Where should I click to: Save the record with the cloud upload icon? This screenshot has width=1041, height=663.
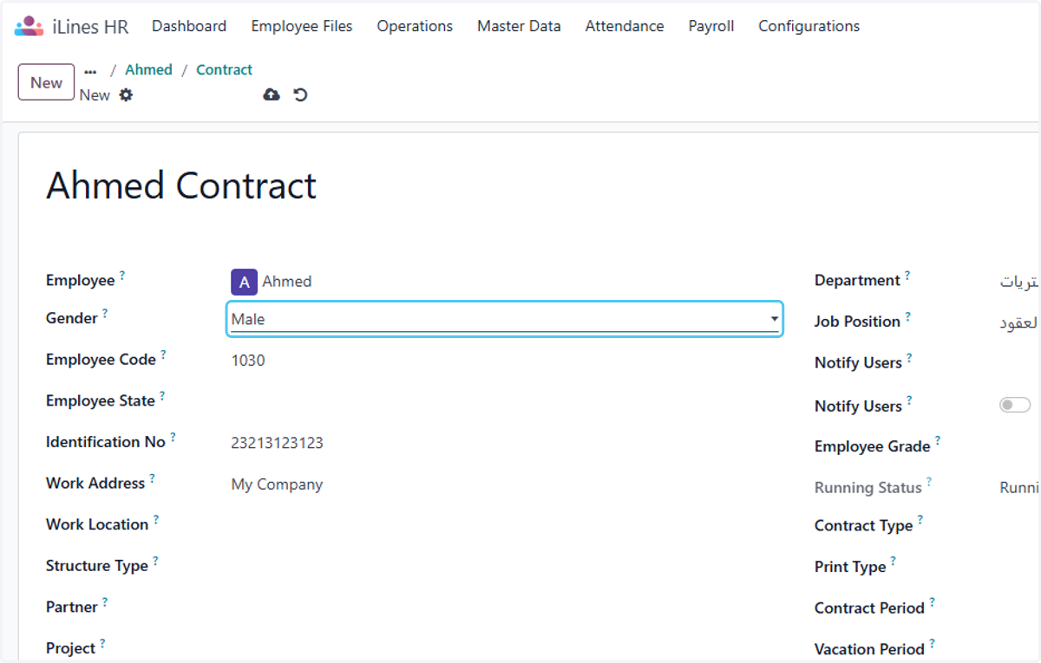tap(272, 94)
